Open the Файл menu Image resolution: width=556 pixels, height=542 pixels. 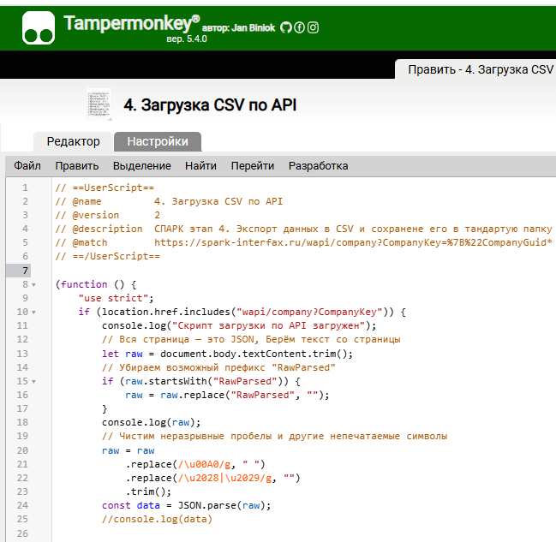pos(27,166)
